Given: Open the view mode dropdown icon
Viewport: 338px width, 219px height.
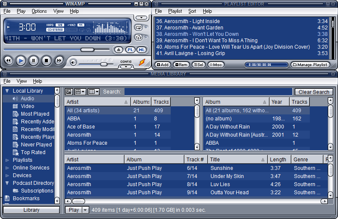Looking at the screenshot, I should tap(80, 92).
